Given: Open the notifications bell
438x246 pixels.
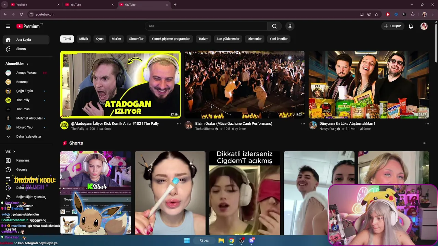Looking at the screenshot, I should pyautogui.click(x=411, y=26).
